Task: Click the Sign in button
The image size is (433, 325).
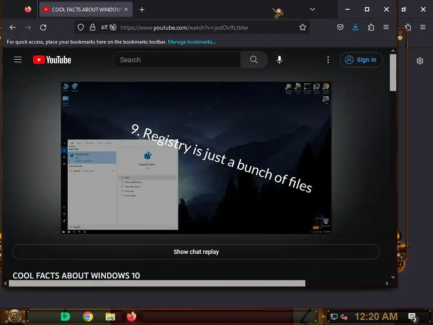Action: pyautogui.click(x=361, y=60)
